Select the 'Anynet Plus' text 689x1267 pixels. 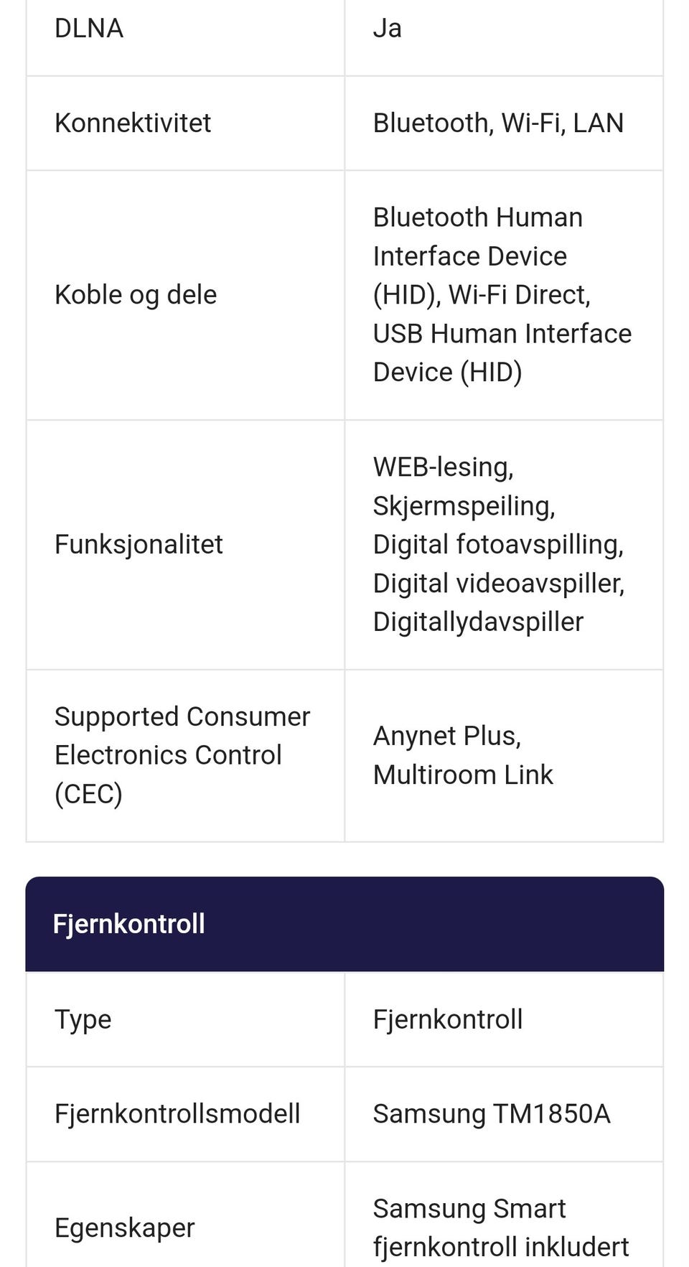pyautogui.click(x=446, y=736)
